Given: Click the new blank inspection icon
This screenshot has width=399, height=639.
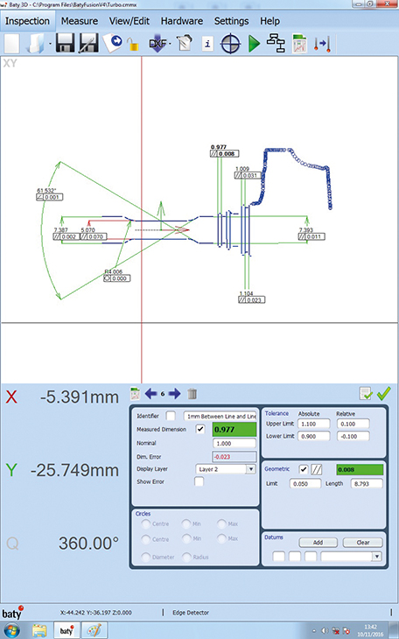Looking at the screenshot, I should coord(12,43).
